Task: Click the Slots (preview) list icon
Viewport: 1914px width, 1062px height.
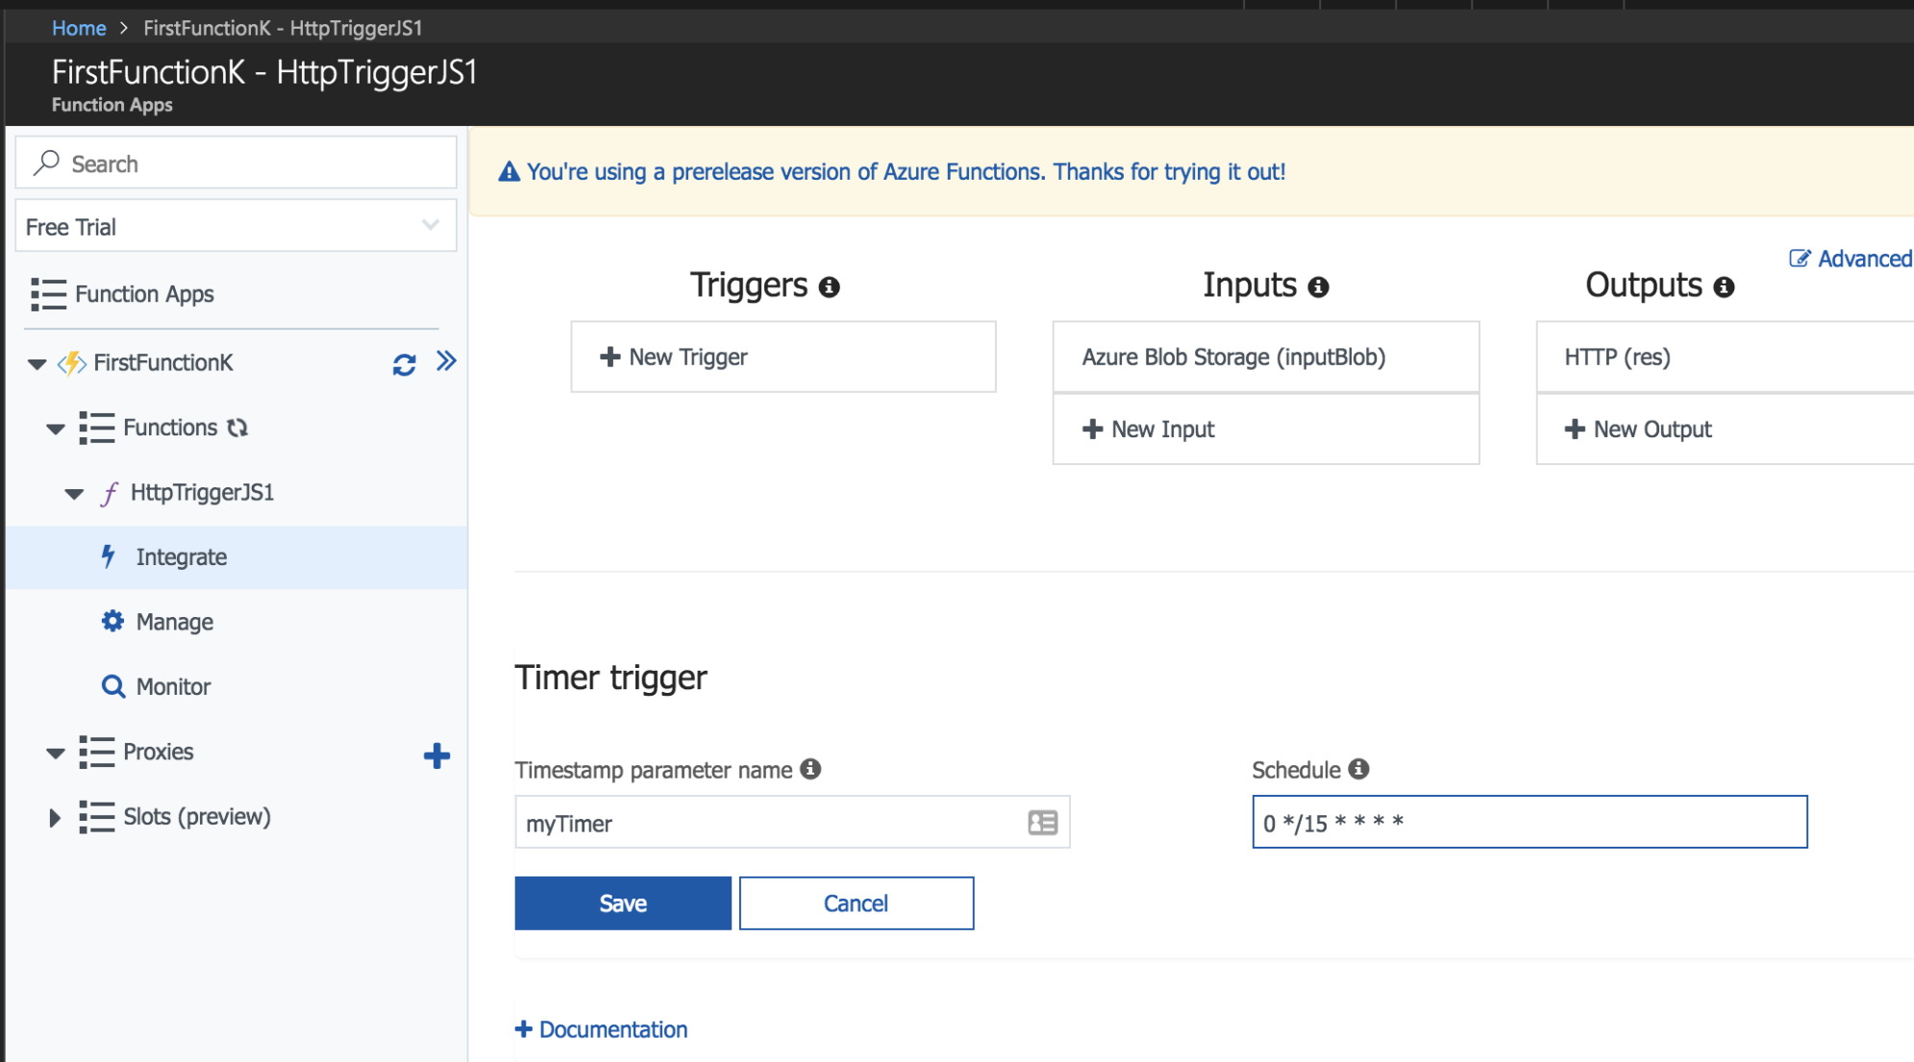Action: (96, 817)
